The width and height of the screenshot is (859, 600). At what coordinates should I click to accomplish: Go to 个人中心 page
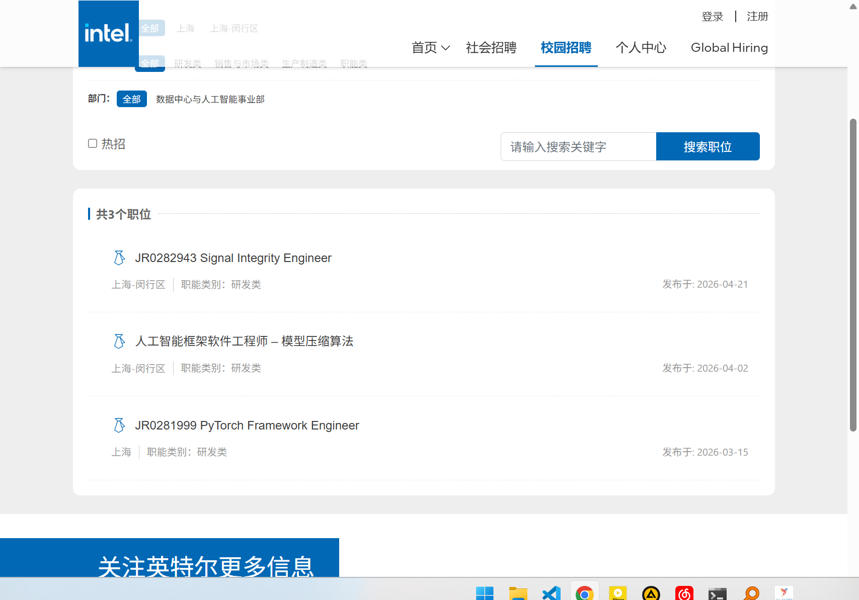(641, 48)
